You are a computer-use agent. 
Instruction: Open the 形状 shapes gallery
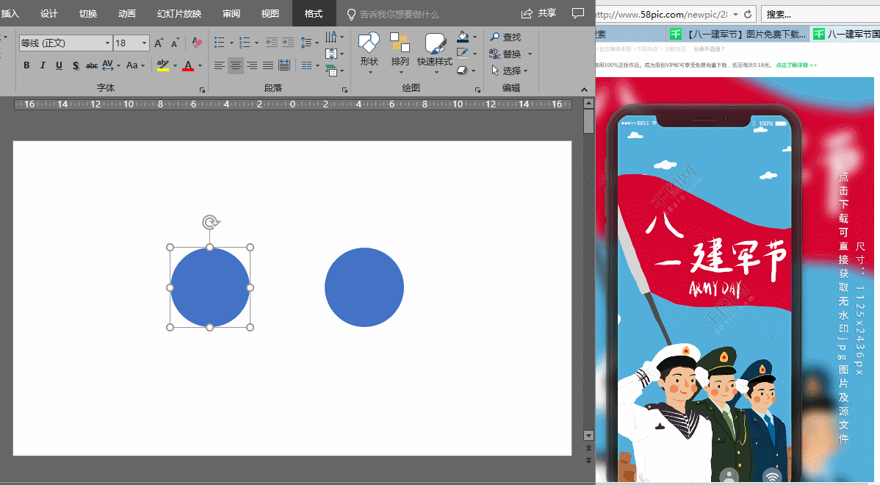[x=369, y=54]
